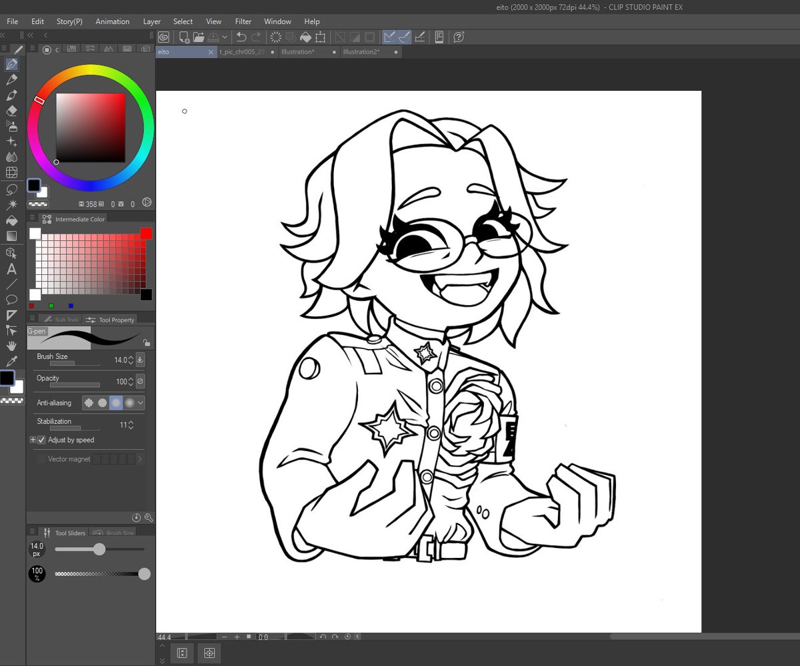Close the eito canvas tab
Screen dimensions: 800x666
click(x=211, y=51)
